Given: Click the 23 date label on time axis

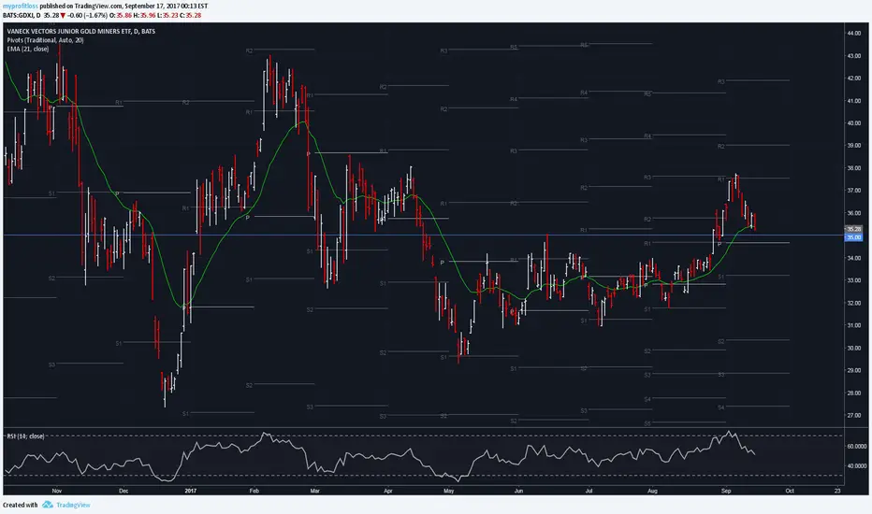Looking at the screenshot, I should (837, 491).
